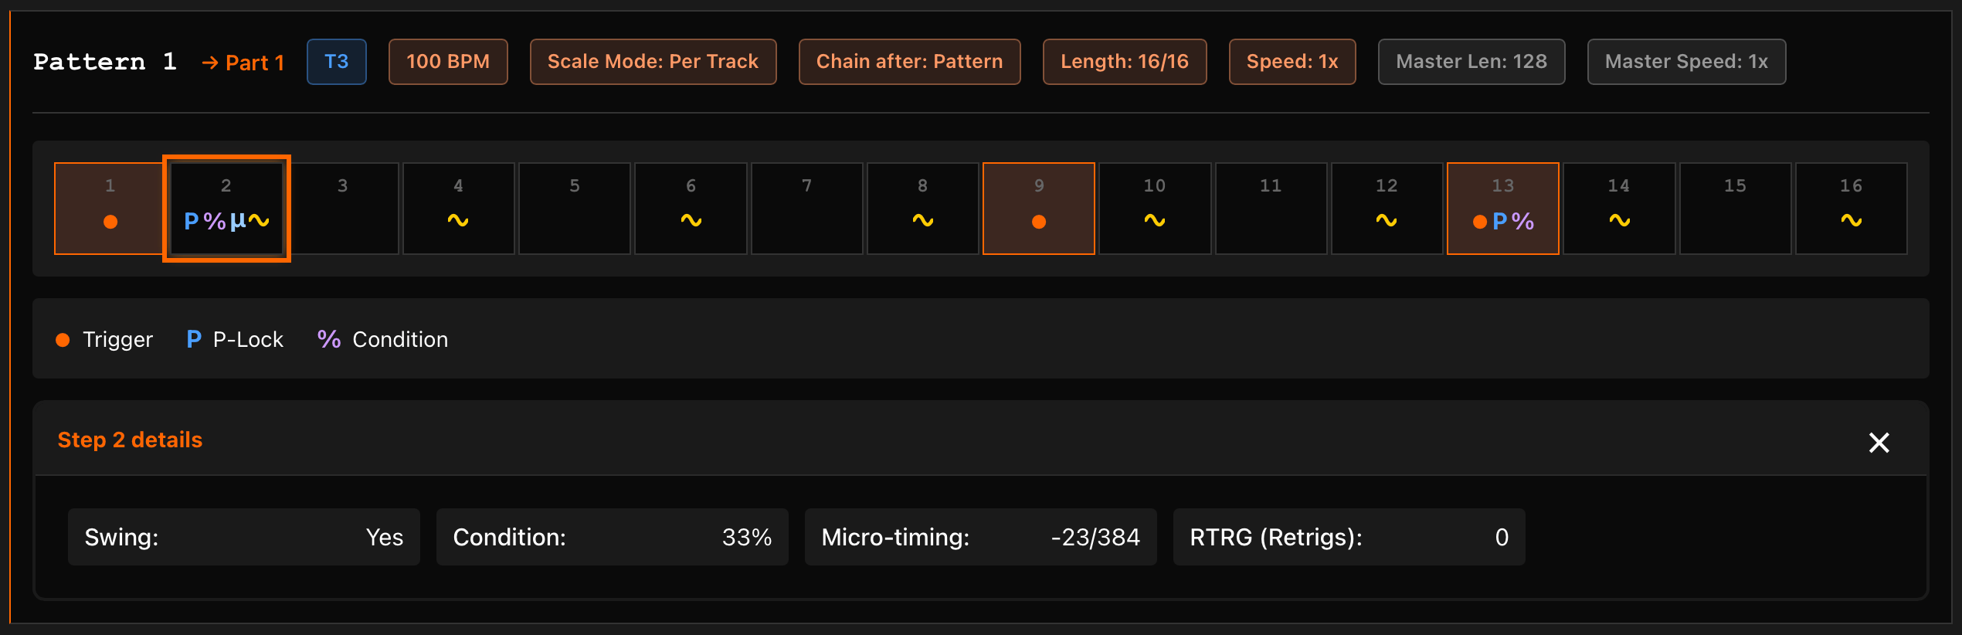Click the trigger dot on step 9
This screenshot has height=635, width=1962.
point(1039,222)
